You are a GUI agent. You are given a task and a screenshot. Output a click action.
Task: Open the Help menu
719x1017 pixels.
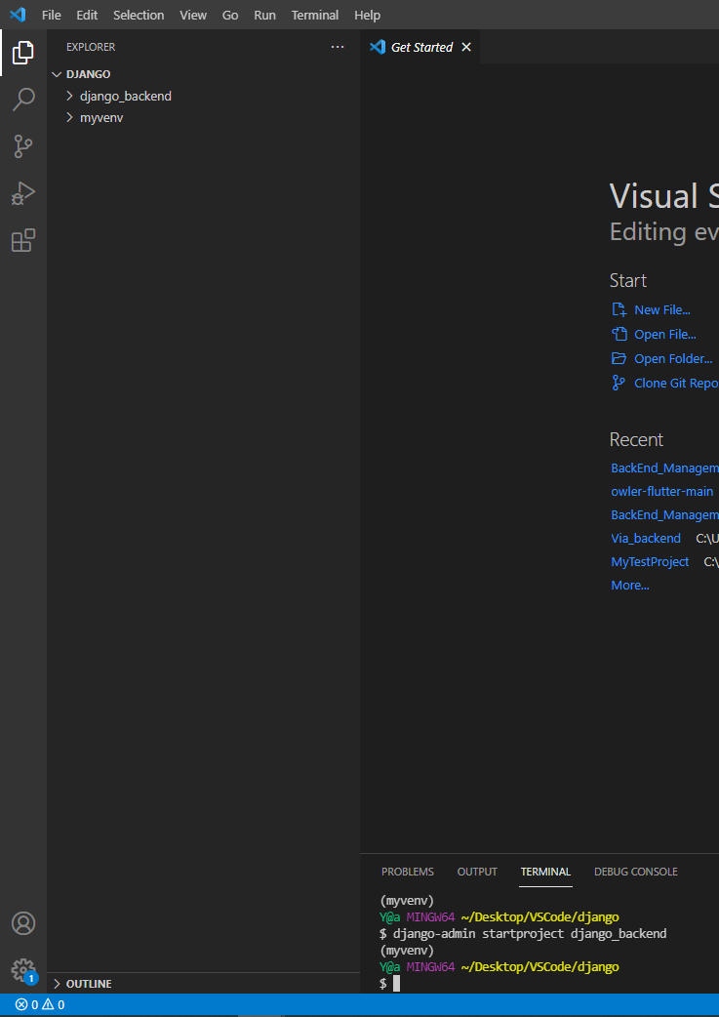point(367,15)
